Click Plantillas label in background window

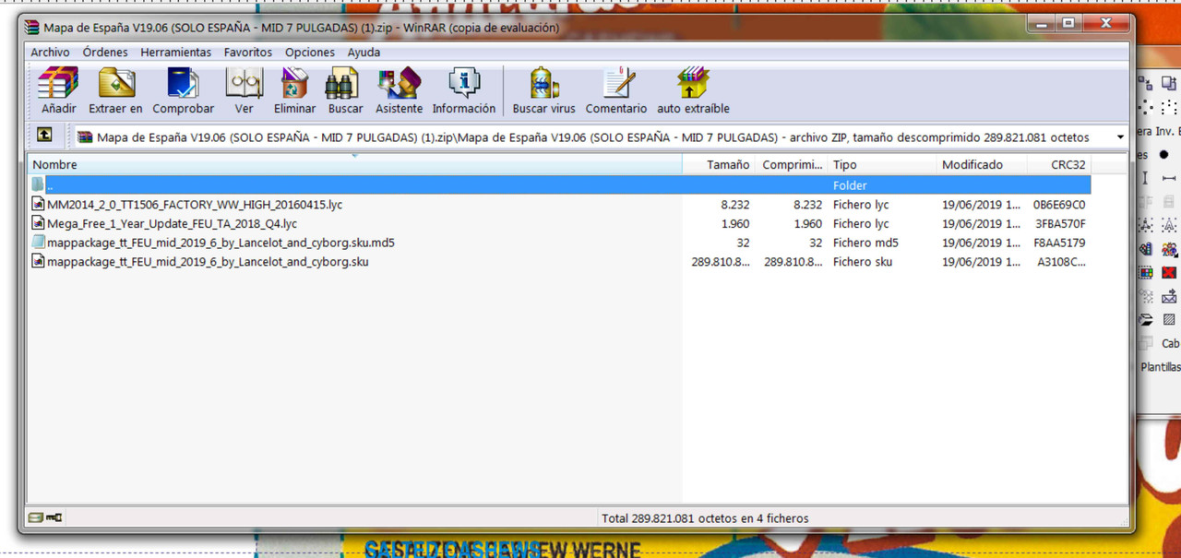(x=1161, y=366)
